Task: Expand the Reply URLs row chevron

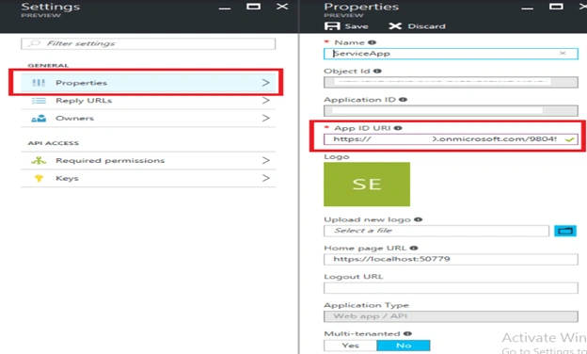Action: pos(265,101)
